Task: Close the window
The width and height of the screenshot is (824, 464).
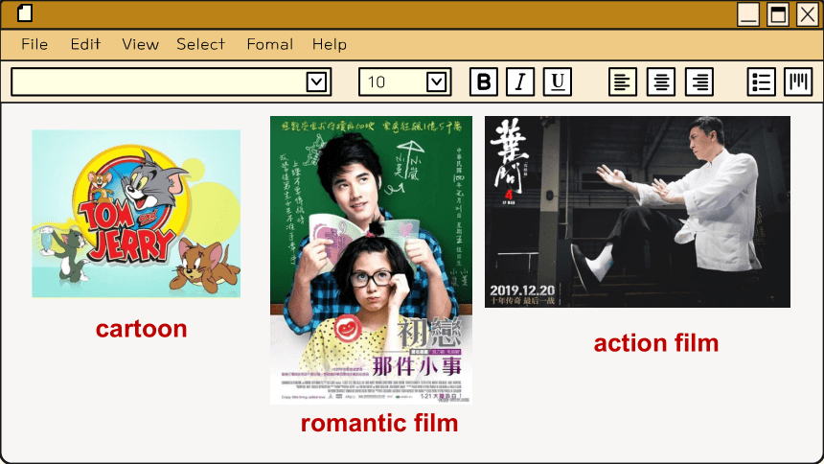Action: pyautogui.click(x=808, y=14)
